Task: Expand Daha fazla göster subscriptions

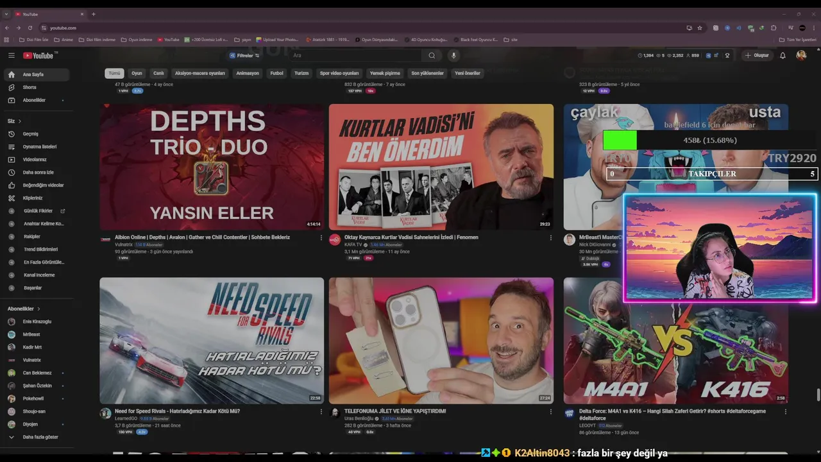Action: point(35,437)
